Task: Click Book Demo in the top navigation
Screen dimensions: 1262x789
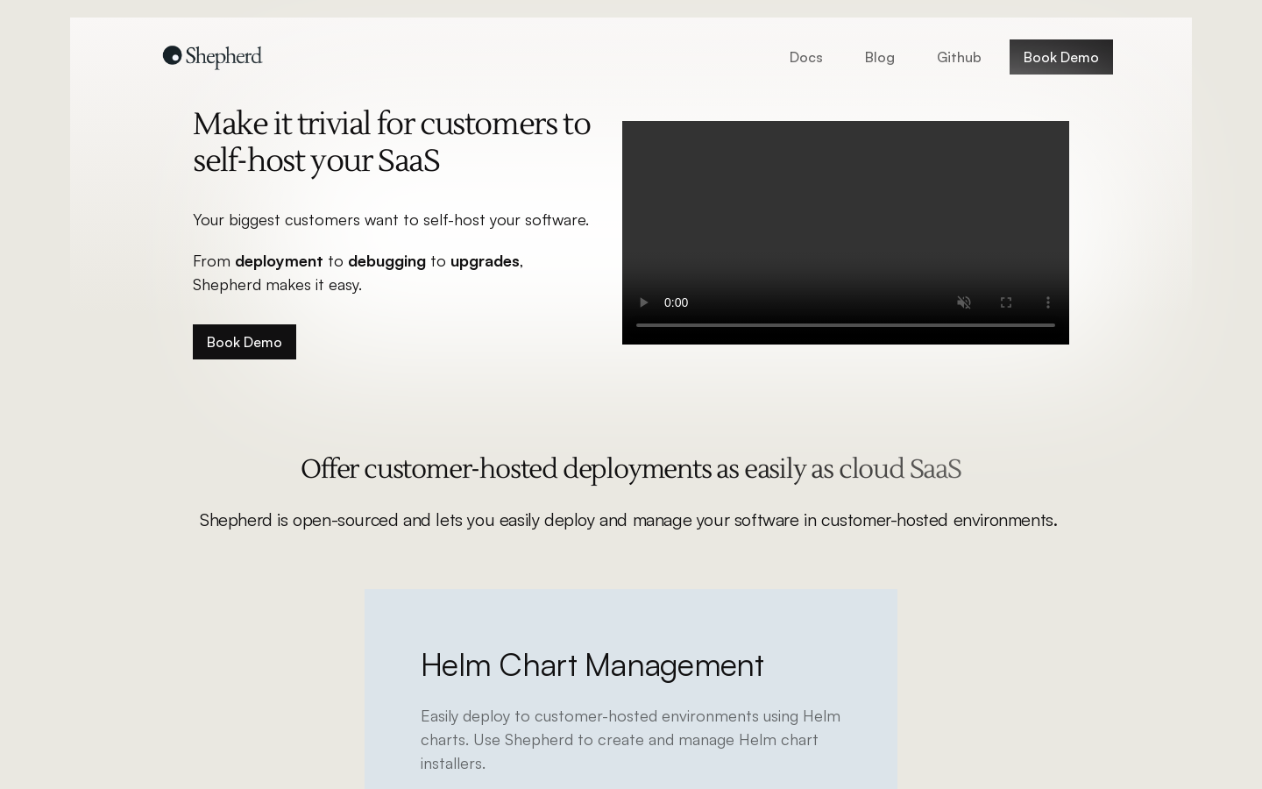Action: click(1060, 57)
